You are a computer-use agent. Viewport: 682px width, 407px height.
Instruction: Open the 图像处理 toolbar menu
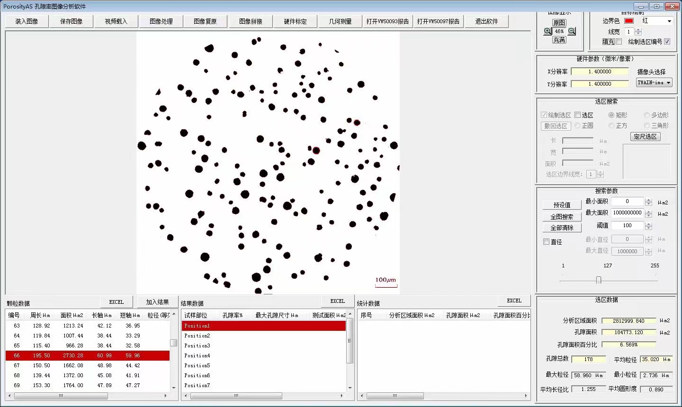(161, 21)
